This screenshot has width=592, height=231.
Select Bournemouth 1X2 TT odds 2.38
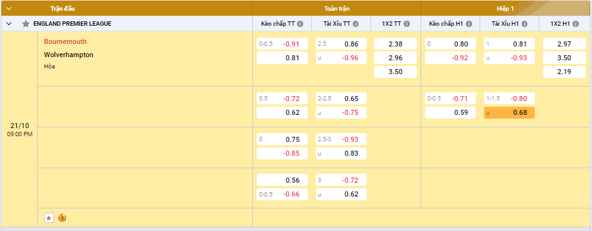[396, 44]
